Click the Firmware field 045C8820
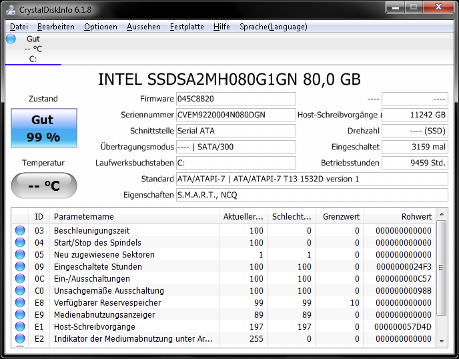Screen dimensions: 459x359 pyautogui.click(x=236, y=99)
